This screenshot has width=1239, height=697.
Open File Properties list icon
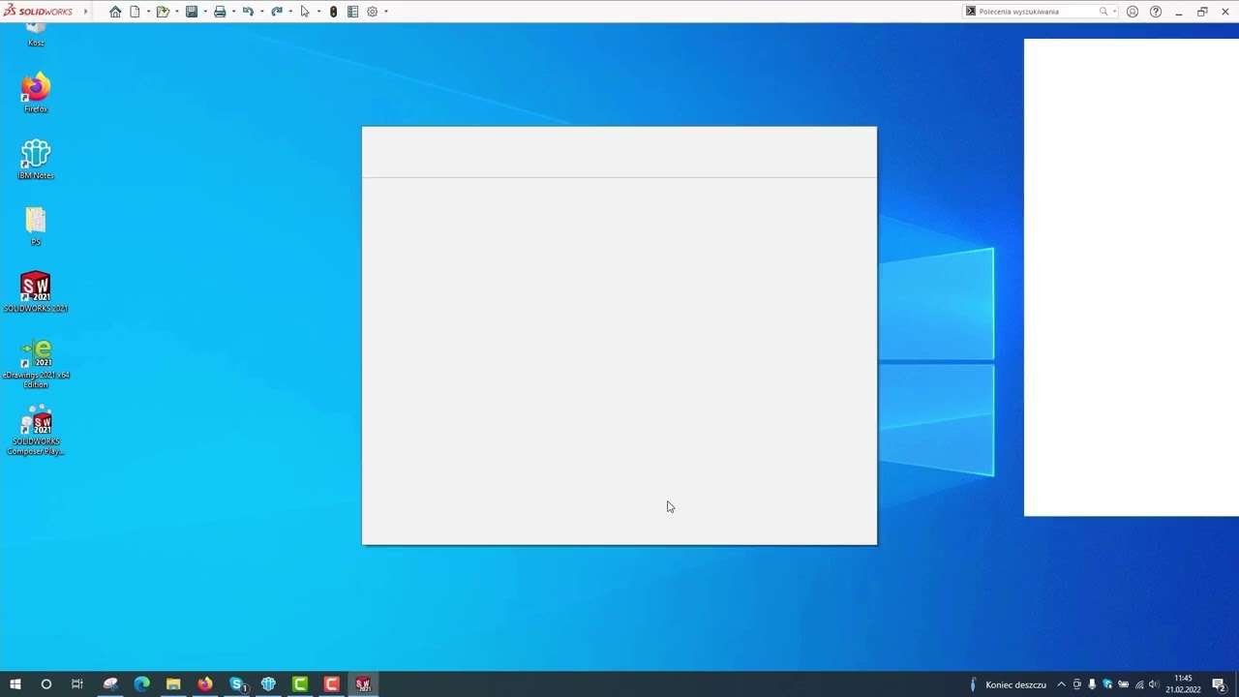point(352,12)
